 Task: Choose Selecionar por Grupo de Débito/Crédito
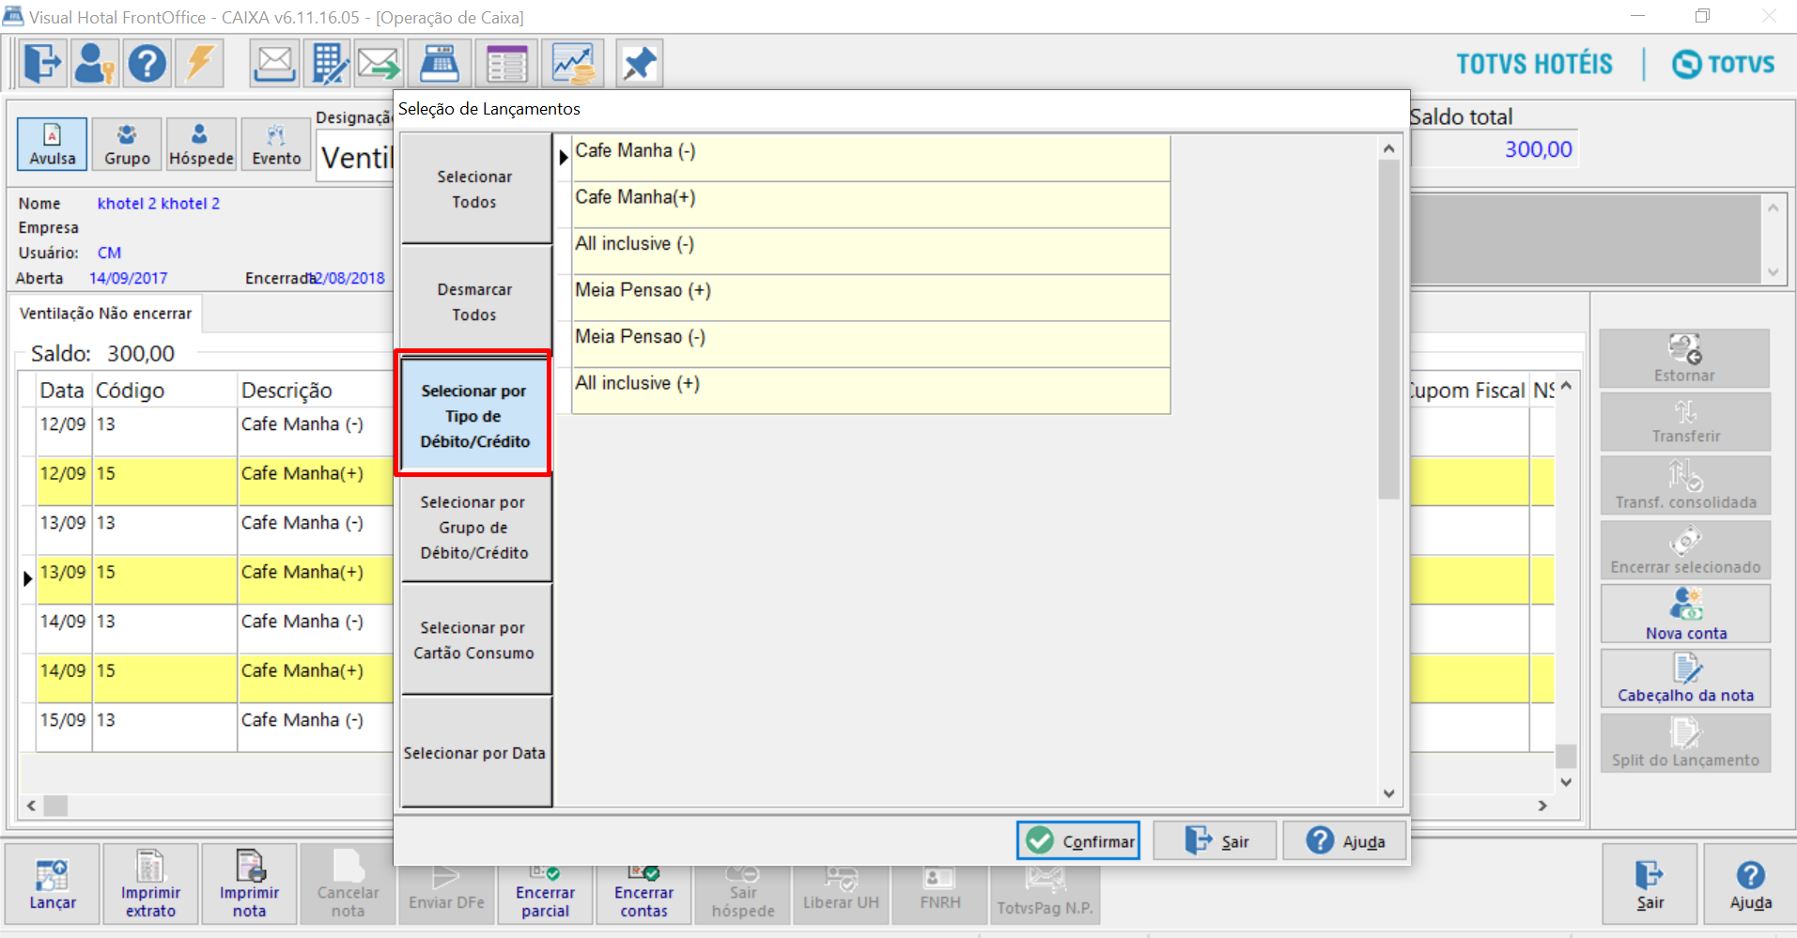475,528
